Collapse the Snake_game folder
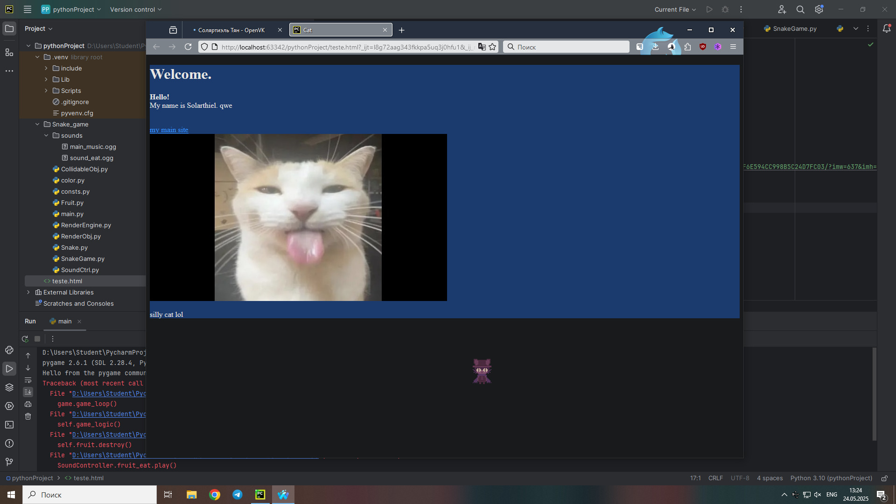Screen dimensions: 896x504 point(37,124)
